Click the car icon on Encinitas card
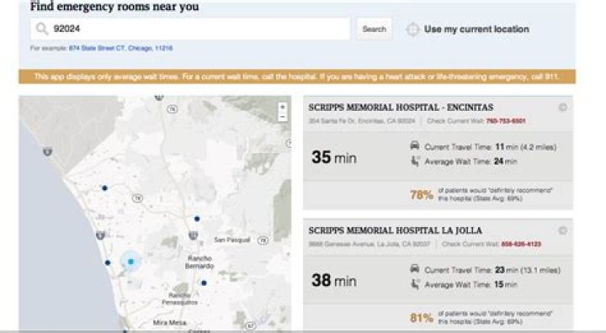 pos(415,145)
